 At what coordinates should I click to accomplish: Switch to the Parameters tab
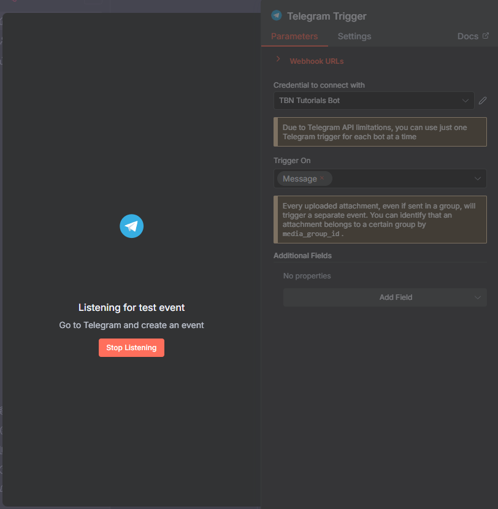[294, 36]
